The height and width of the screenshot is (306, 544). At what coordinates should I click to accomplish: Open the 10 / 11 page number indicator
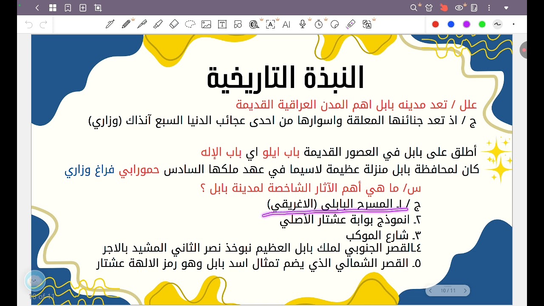click(448, 291)
